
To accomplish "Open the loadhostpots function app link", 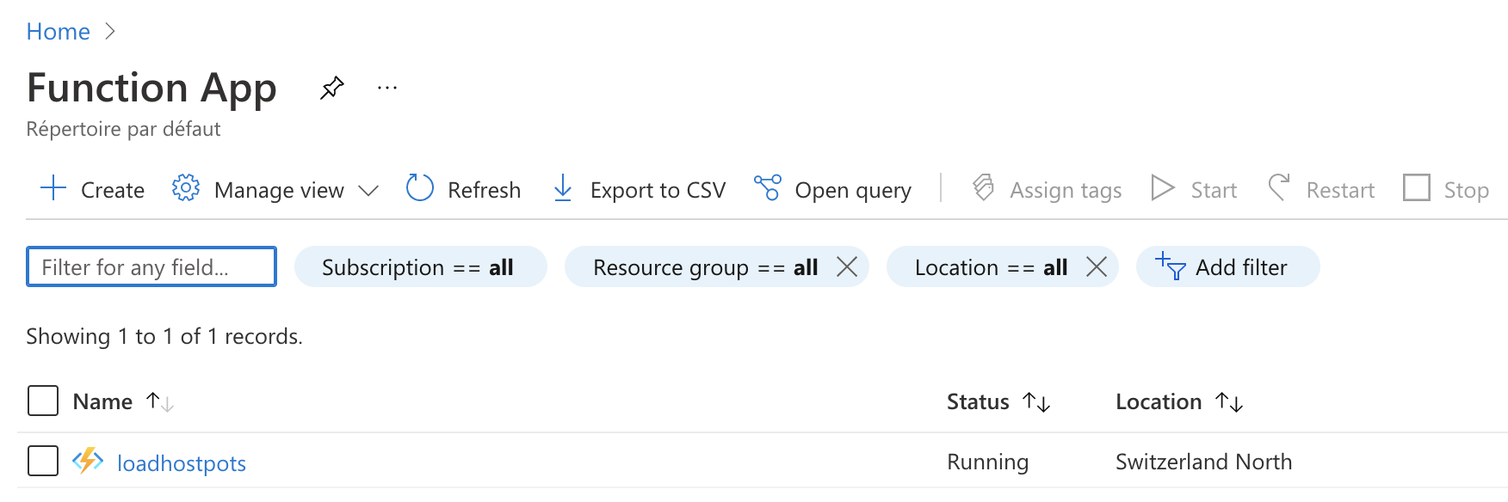I will (x=182, y=463).
